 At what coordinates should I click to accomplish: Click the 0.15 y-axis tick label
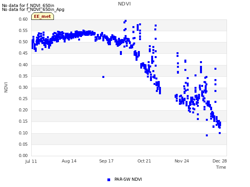pyautogui.click(x=23, y=121)
